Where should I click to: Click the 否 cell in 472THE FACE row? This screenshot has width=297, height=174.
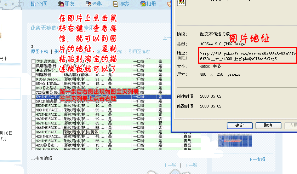pyautogui.click(x=160, y=114)
